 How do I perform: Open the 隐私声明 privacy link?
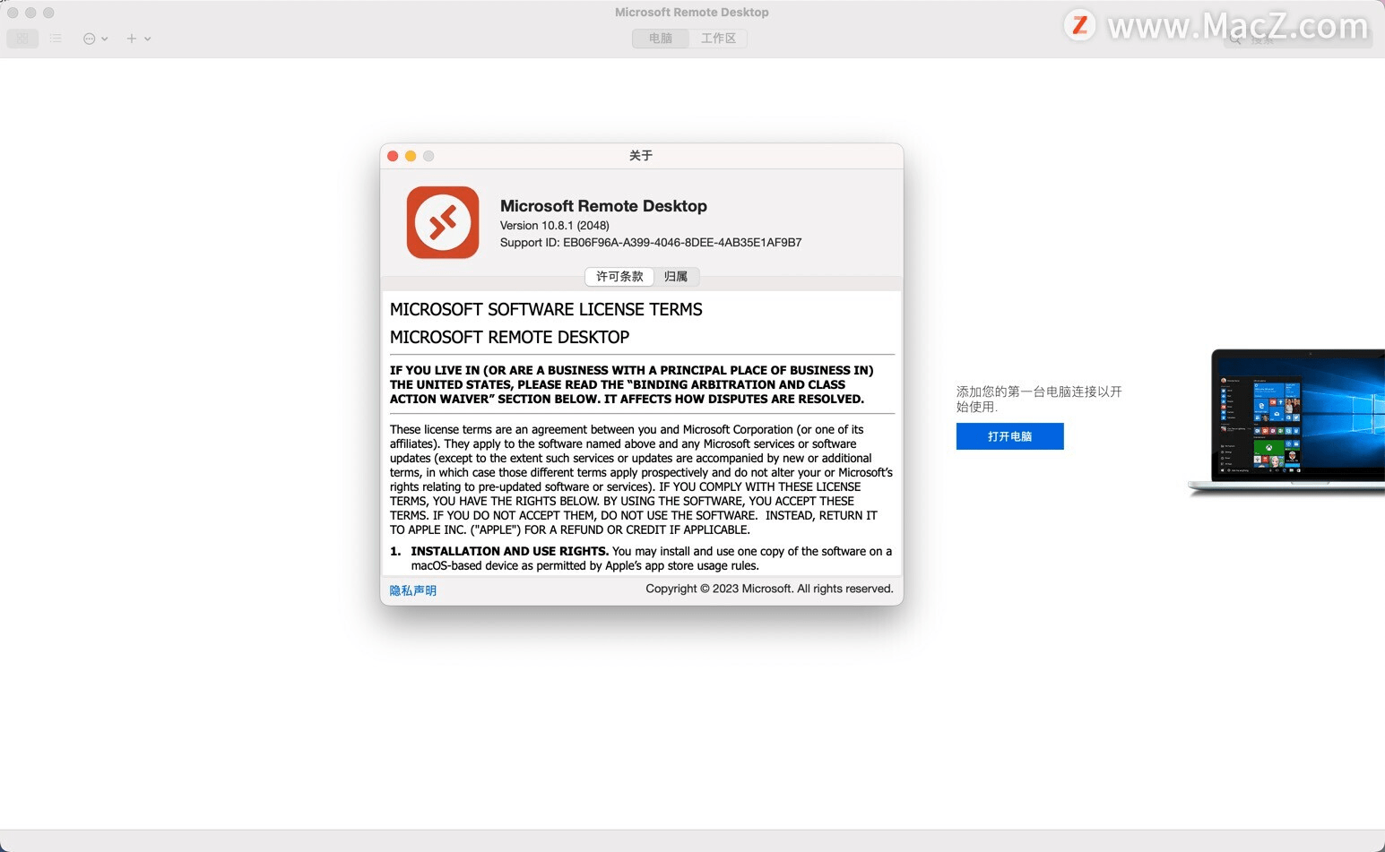411,590
